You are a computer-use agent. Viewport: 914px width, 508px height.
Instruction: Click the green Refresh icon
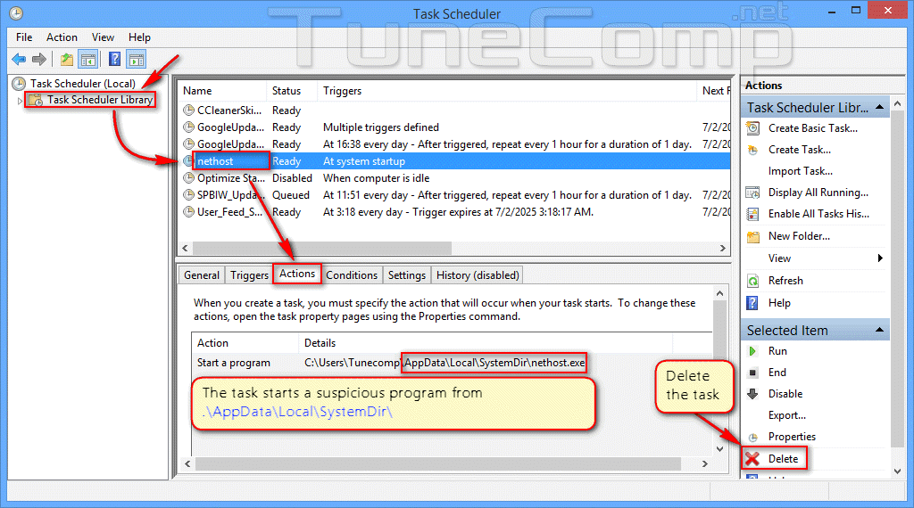coord(753,281)
